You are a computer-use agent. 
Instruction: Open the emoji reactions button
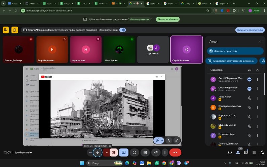(x=135, y=153)
